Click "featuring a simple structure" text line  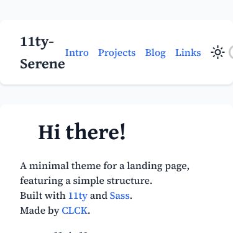pyautogui.click(x=86, y=181)
